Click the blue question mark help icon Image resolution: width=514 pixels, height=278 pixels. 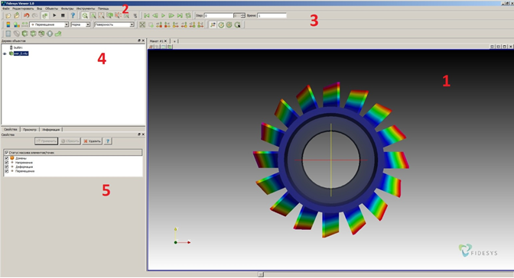tap(73, 15)
